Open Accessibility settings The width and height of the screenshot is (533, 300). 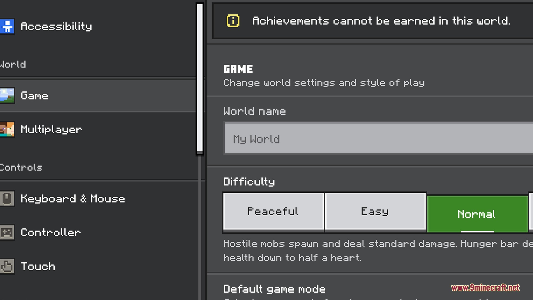click(x=98, y=26)
